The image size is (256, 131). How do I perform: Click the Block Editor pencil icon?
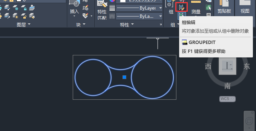tap(85, 8)
